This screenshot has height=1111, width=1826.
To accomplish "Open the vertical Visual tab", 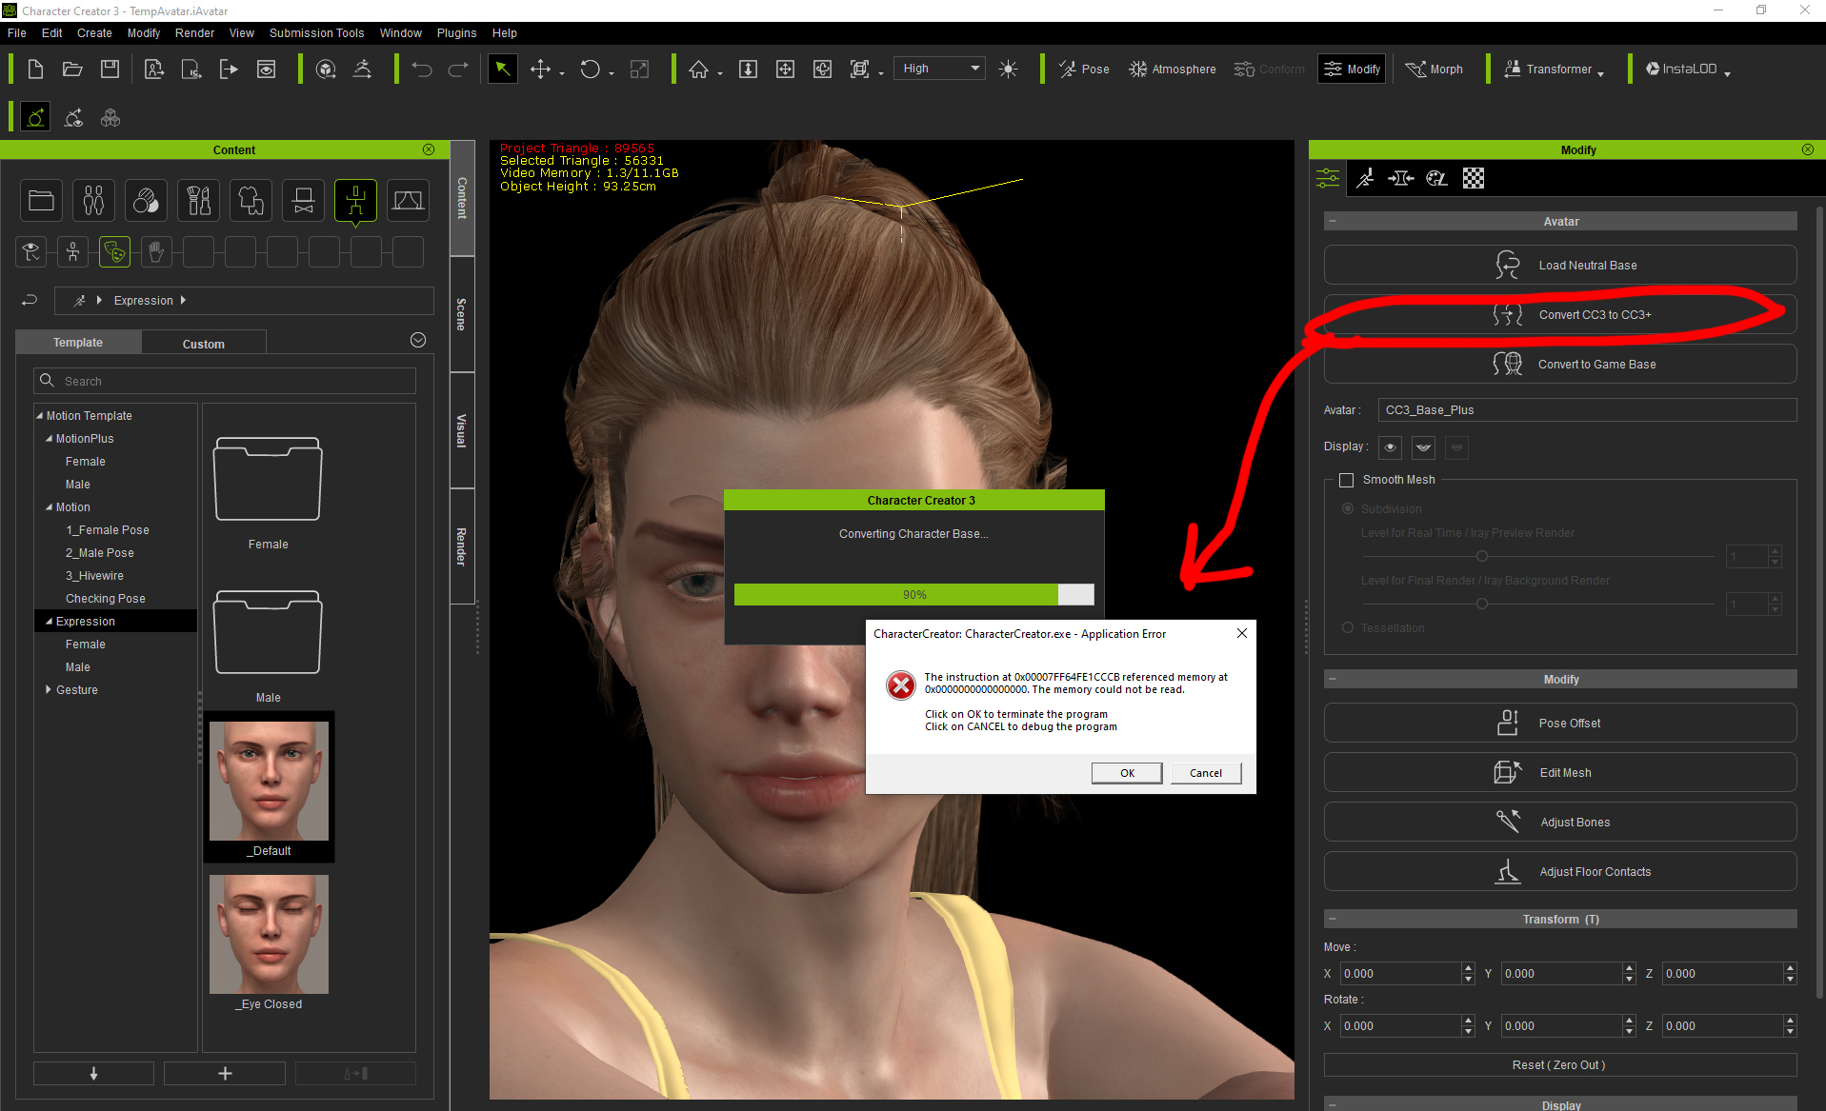I will point(462,430).
